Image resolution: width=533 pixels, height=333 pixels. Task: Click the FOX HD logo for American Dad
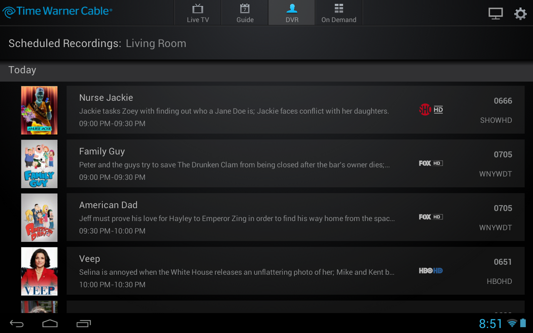(x=431, y=217)
